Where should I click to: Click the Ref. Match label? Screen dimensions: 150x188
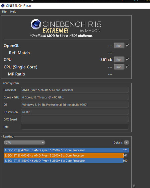pyautogui.click(x=19, y=53)
